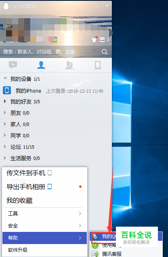Click the globe icon beside 我的QQ
The image size is (168, 257).
point(95,236)
